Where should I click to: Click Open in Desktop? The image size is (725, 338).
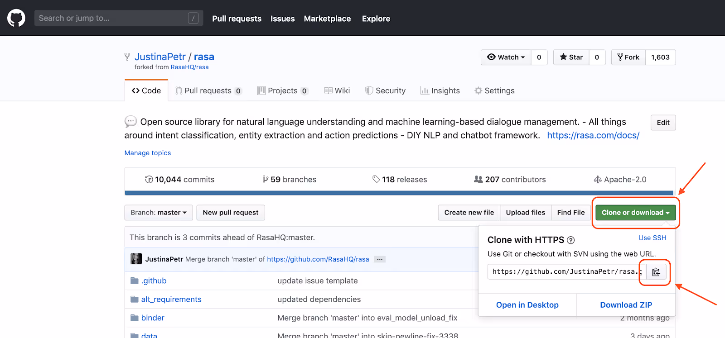[527, 305]
